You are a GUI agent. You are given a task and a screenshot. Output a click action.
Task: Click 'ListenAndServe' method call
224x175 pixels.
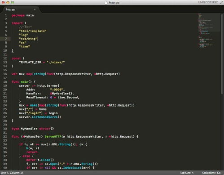click(x=44, y=117)
